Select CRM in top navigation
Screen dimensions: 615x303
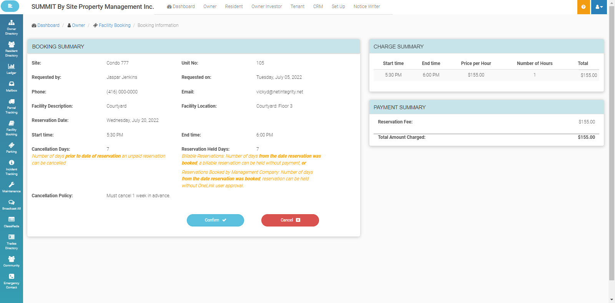(318, 7)
